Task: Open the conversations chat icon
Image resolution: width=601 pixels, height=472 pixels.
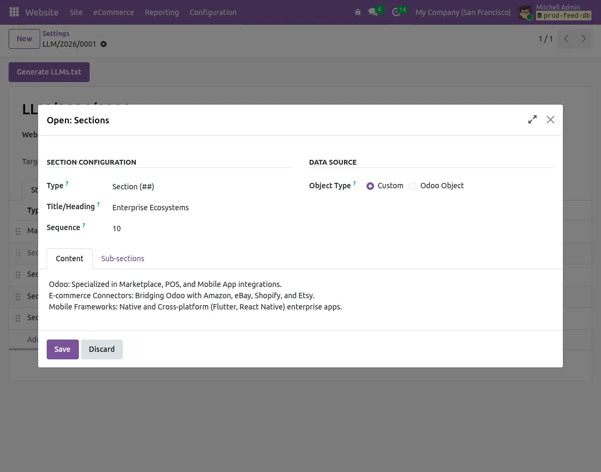Action: (x=372, y=12)
